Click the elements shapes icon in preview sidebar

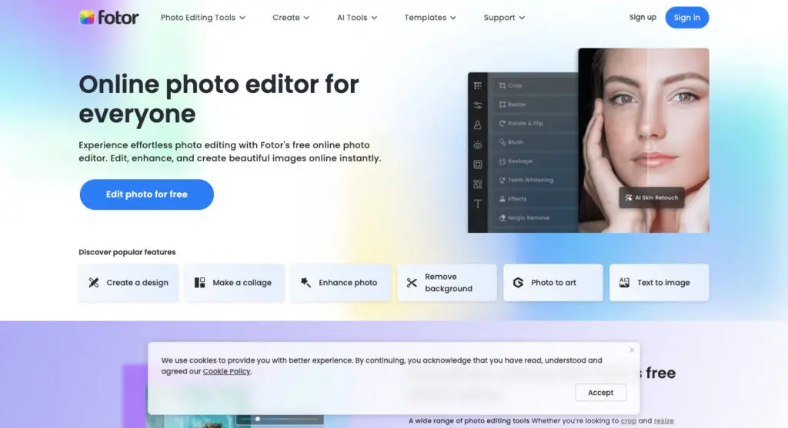pos(478,184)
